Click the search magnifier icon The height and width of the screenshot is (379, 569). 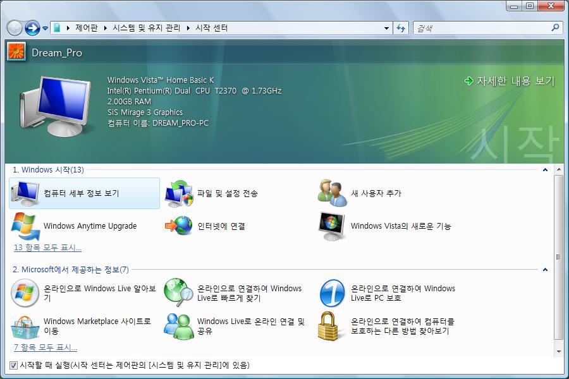555,28
